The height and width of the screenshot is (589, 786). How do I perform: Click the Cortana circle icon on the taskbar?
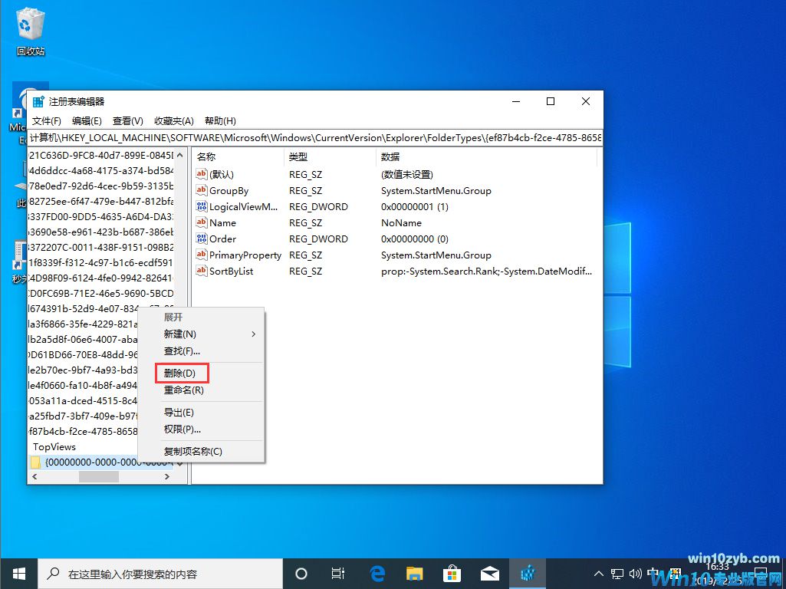(301, 573)
